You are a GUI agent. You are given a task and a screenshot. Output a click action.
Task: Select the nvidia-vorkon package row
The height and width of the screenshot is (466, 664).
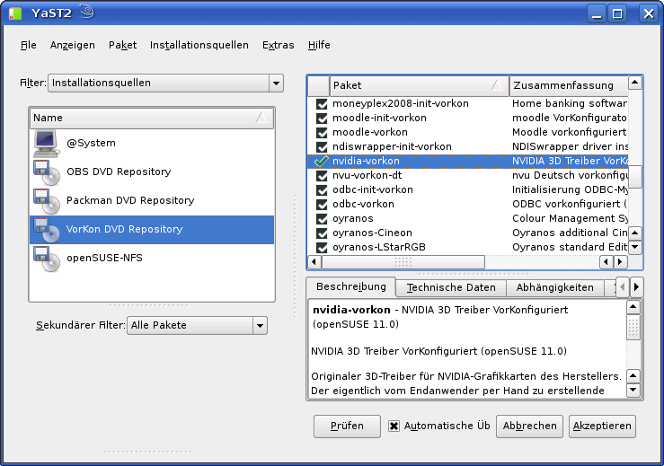tap(467, 161)
